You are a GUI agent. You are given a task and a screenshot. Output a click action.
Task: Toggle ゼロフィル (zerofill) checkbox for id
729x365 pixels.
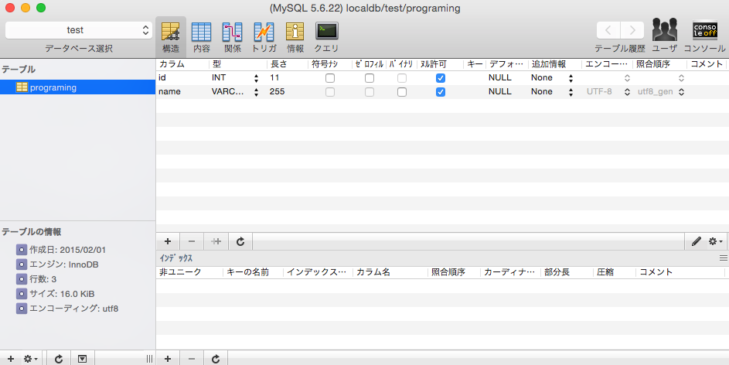click(x=370, y=78)
